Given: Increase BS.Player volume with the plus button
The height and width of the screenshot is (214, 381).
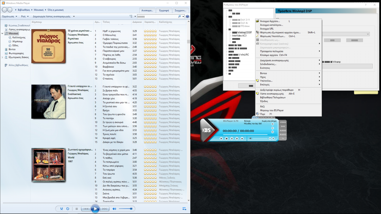Looking at the screenshot, I should 273,139.
